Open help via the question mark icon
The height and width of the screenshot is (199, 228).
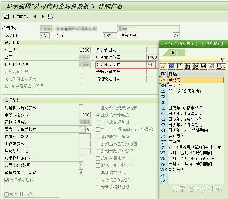(212, 66)
